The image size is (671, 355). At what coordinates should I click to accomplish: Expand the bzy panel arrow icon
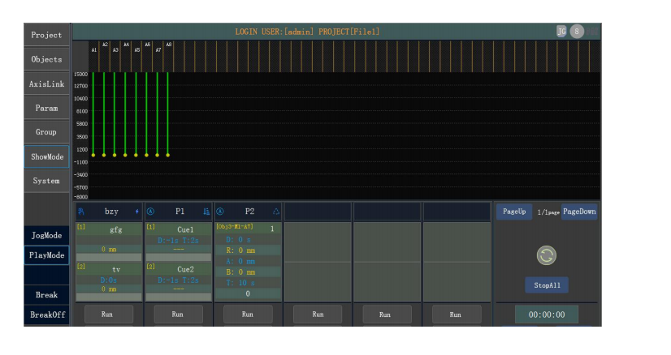(x=136, y=212)
